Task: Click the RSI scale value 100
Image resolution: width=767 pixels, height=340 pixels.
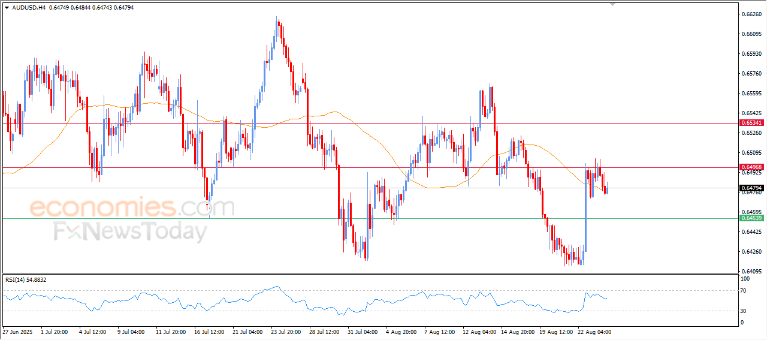Action: pos(747,279)
